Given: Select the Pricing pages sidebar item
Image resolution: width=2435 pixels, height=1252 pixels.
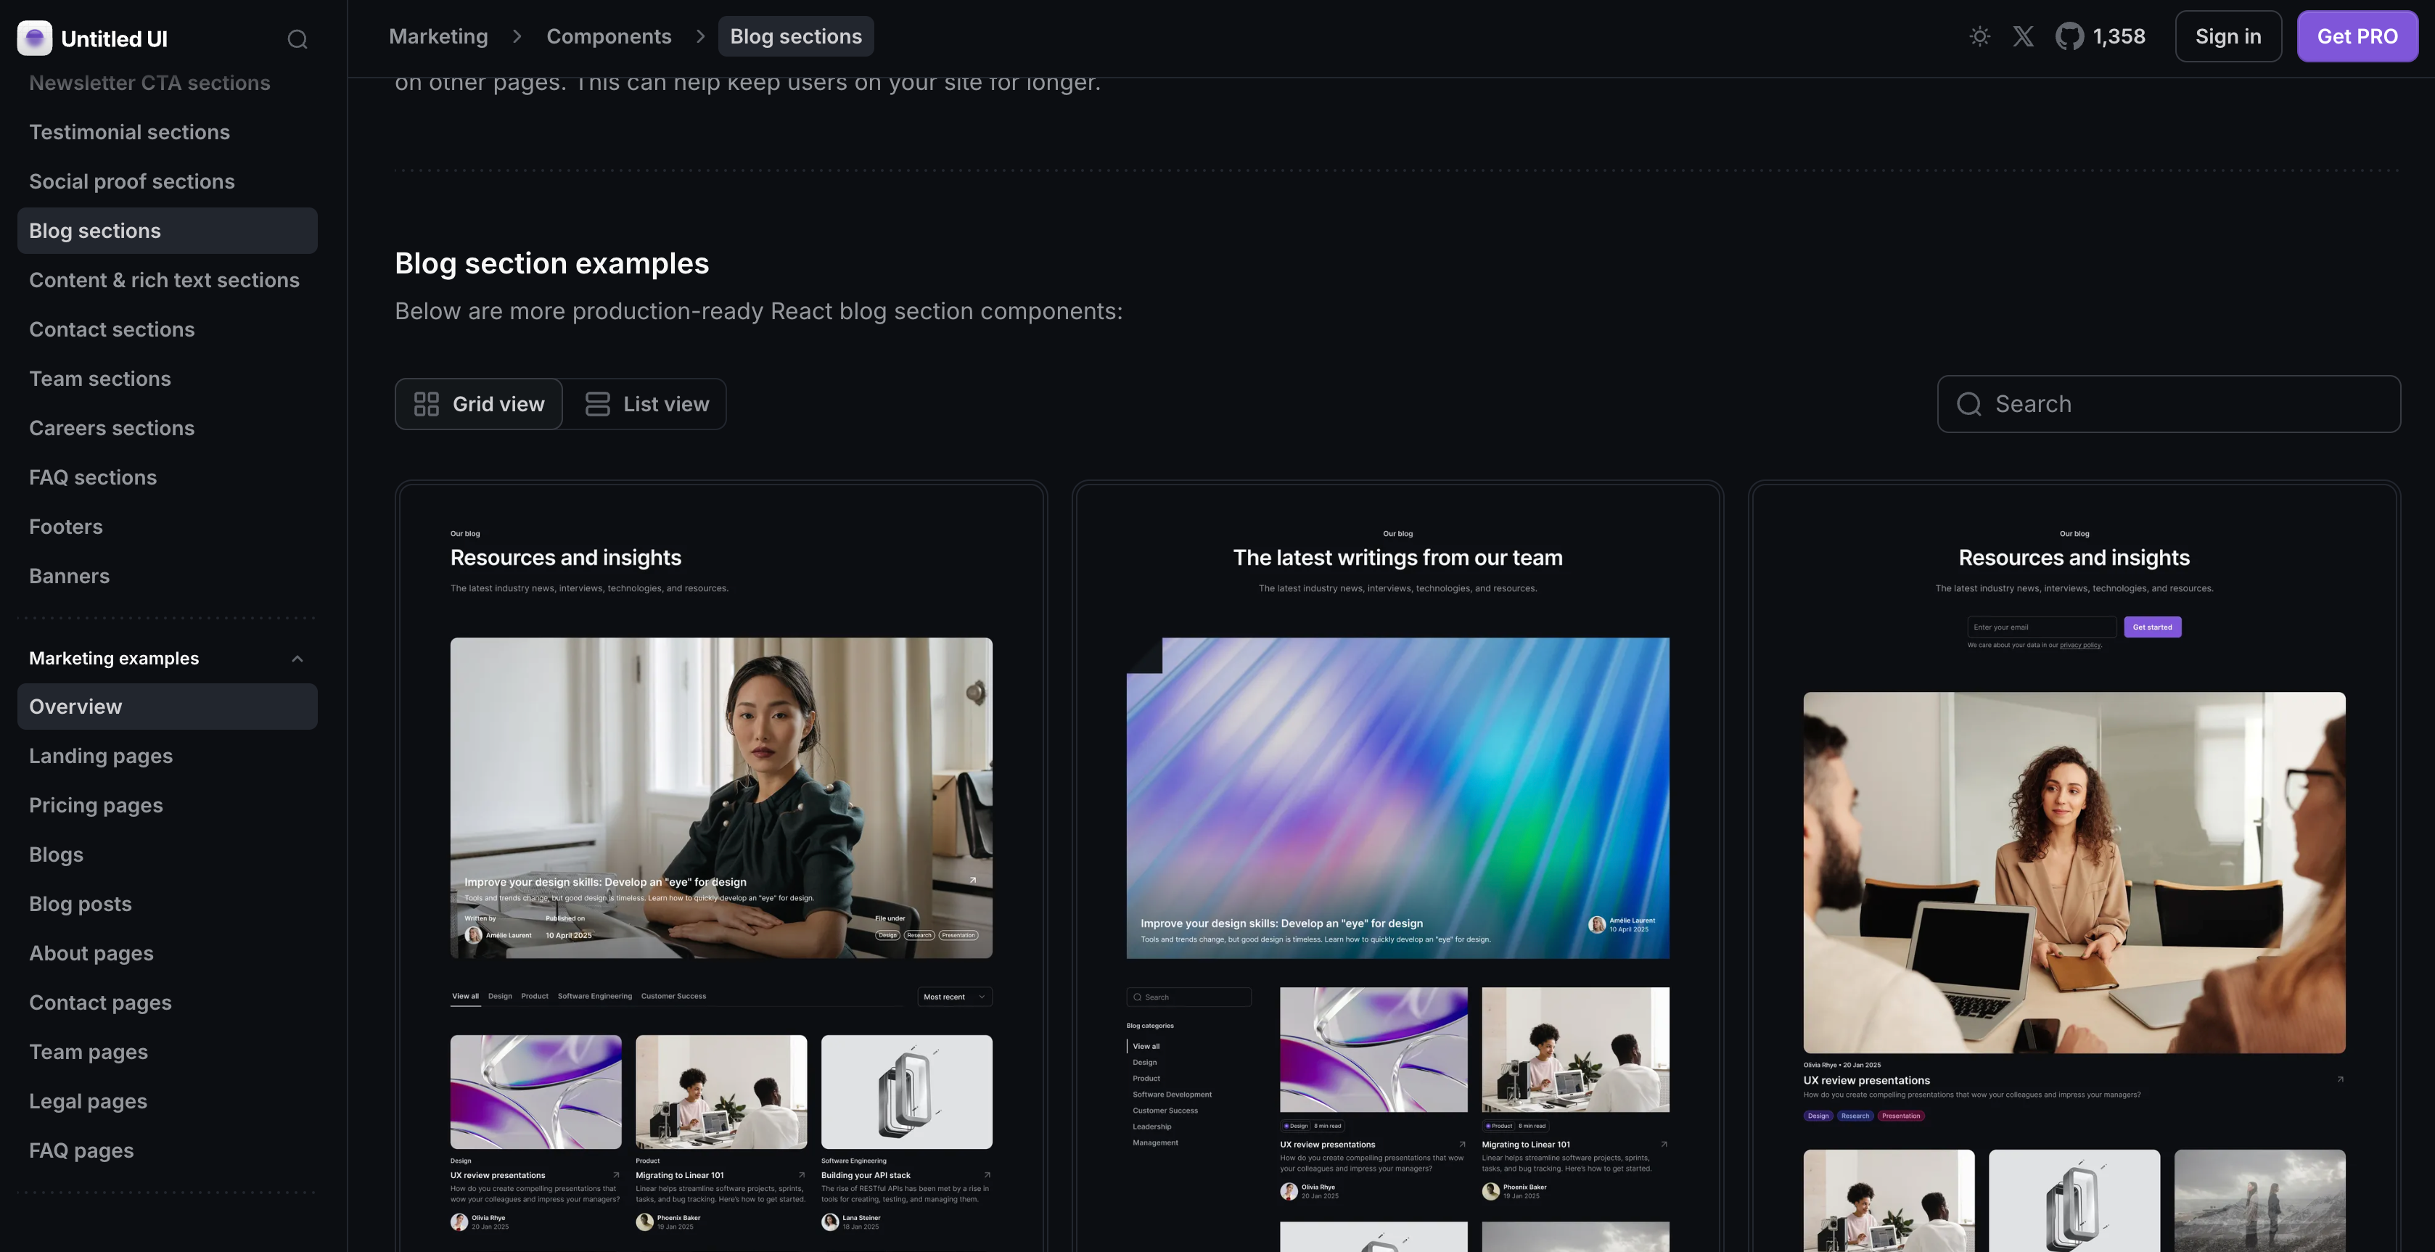Looking at the screenshot, I should (97, 805).
